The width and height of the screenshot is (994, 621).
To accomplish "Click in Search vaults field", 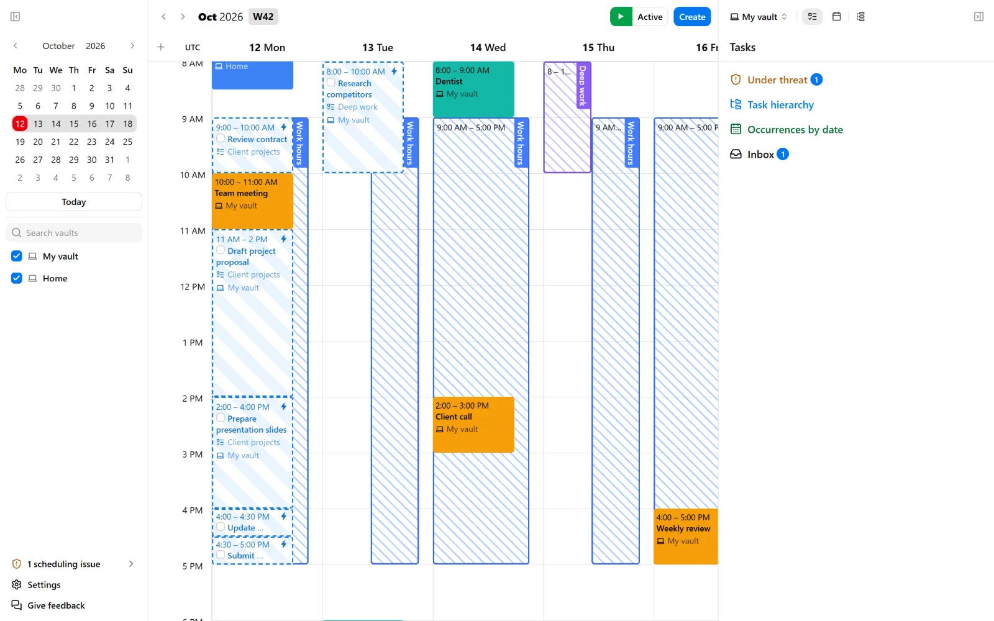I will tap(74, 233).
